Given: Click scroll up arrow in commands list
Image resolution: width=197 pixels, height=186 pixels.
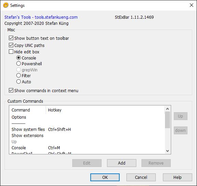Looking at the screenshot, I should [167, 109].
